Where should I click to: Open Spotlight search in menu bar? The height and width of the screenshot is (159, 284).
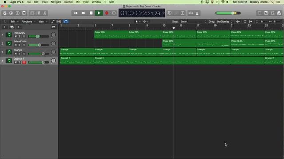tap(272, 2)
